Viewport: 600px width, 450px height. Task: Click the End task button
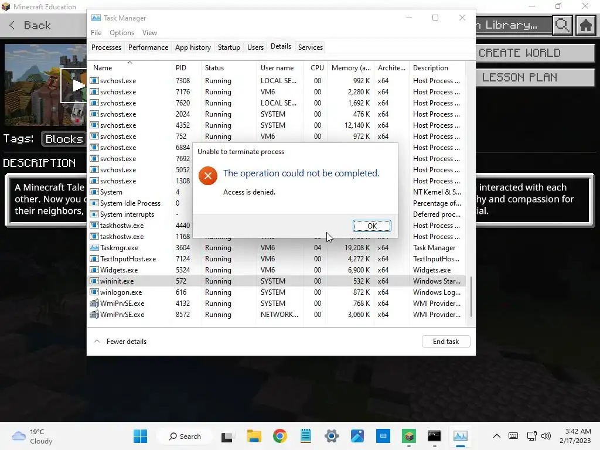pos(446,342)
